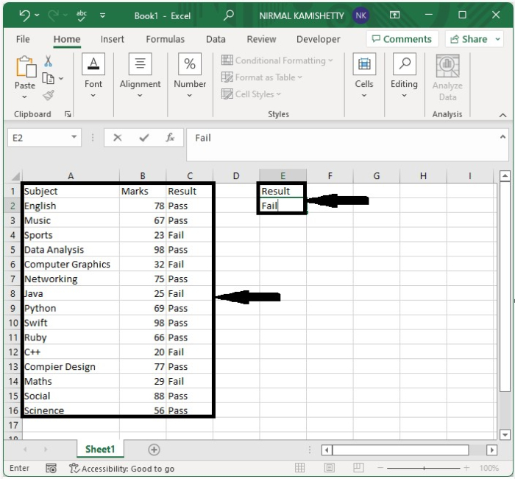Click the Share button
The width and height of the screenshot is (515, 479).
[x=469, y=39]
